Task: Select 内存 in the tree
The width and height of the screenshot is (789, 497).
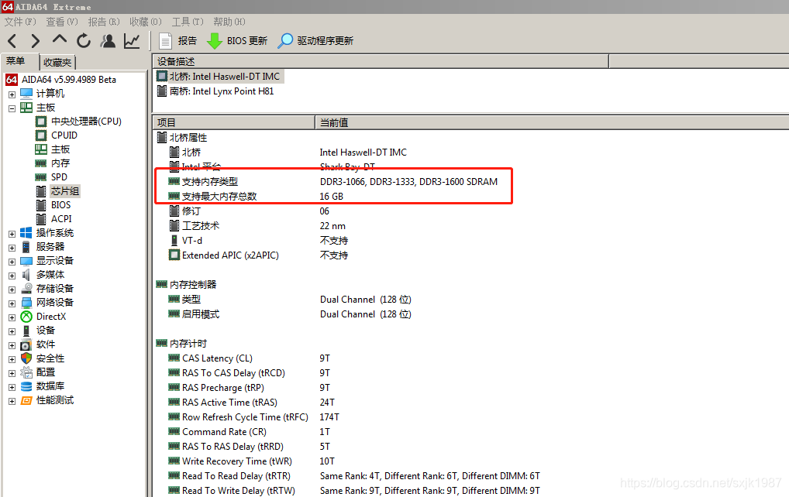Action: 60,163
